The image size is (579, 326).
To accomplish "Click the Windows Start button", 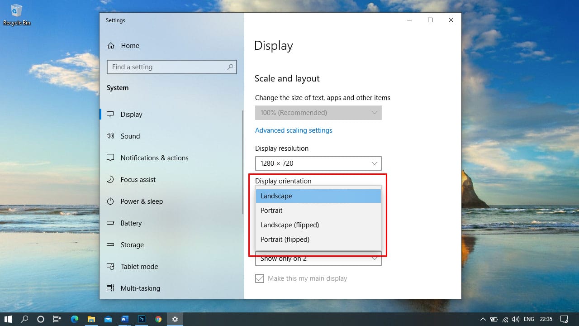I will pyautogui.click(x=8, y=319).
